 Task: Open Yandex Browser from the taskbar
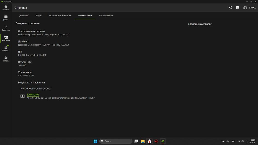149,141
